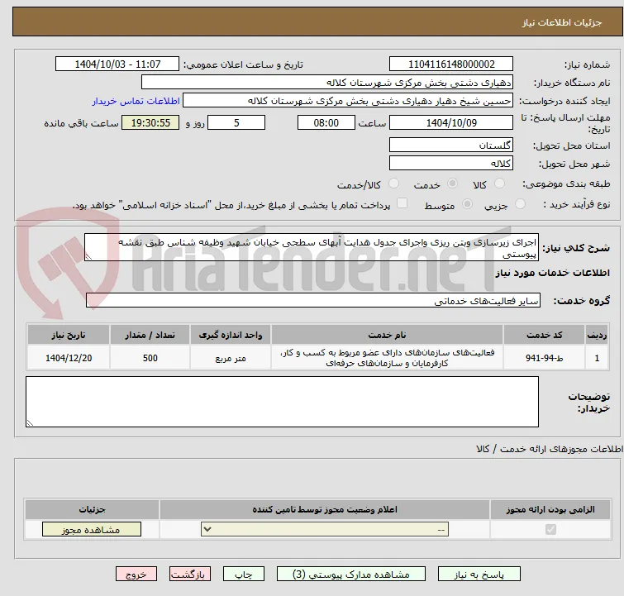Click the اعلام وضعیت مجوز column header
The width and height of the screenshot is (624, 596).
coord(325,509)
